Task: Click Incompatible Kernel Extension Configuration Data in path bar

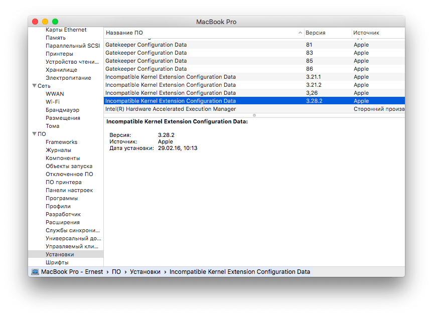Action: point(240,272)
